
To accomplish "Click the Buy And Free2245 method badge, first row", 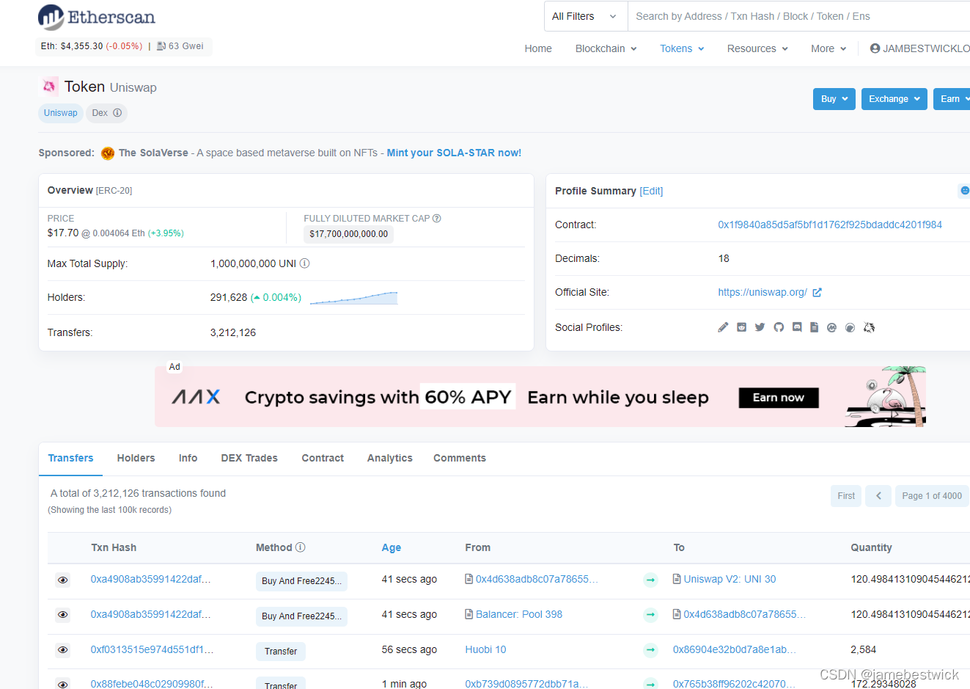I will 301,581.
